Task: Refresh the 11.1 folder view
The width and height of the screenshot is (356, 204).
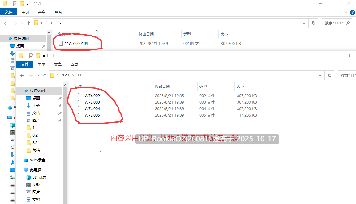Action: click(x=314, y=23)
